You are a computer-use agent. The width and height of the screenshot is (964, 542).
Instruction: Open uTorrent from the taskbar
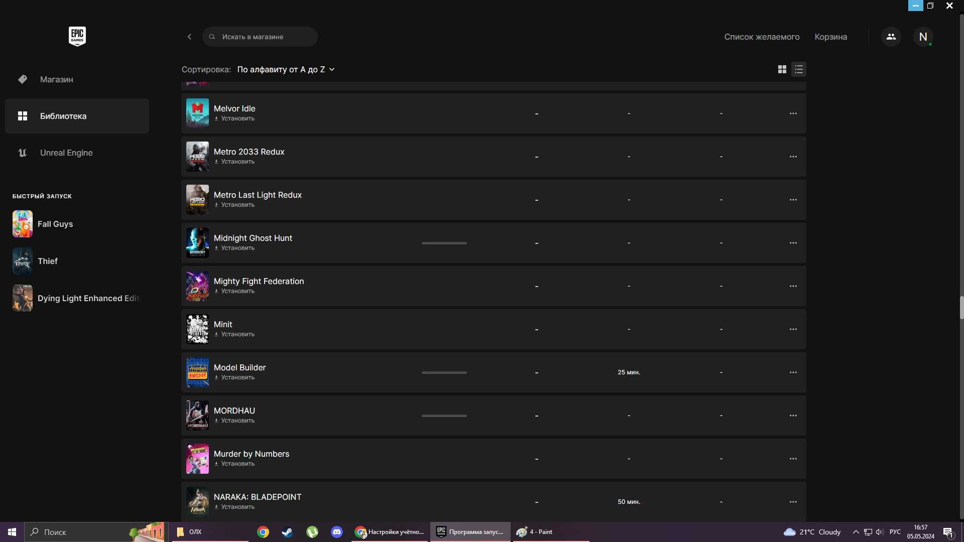tap(312, 532)
